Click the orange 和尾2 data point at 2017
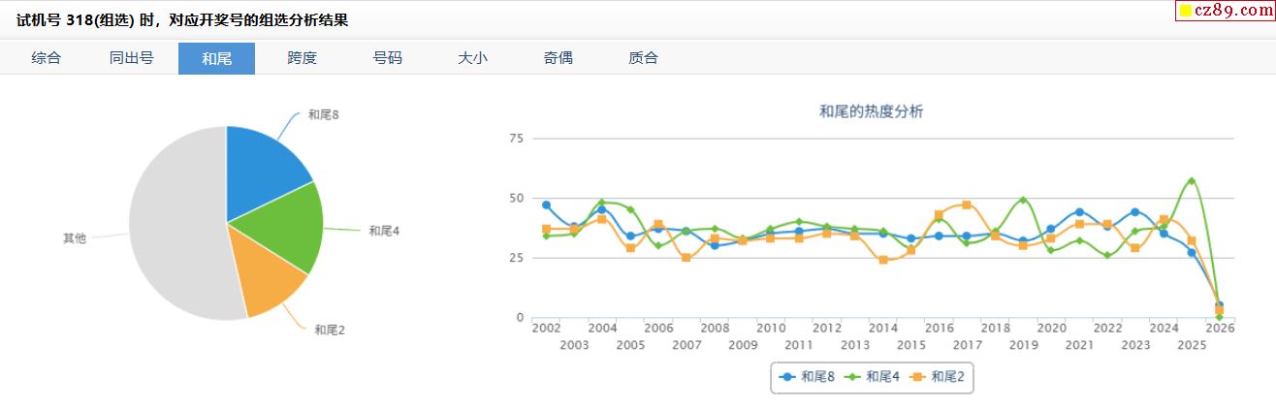The width and height of the screenshot is (1276, 408). tap(967, 204)
